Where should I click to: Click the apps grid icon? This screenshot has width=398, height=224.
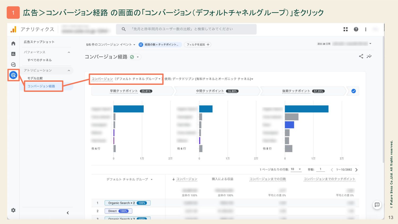(345, 29)
